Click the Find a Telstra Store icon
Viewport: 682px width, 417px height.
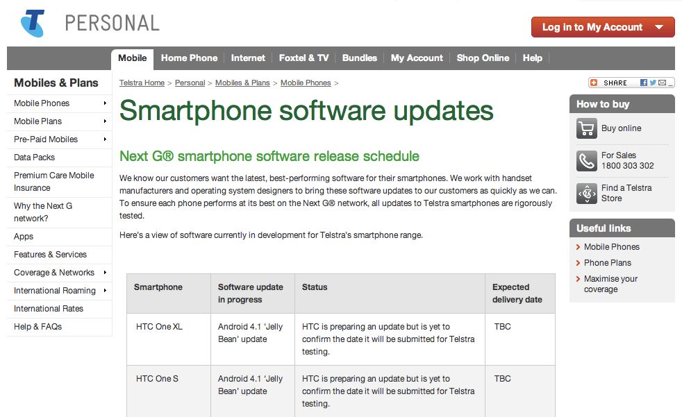tap(587, 192)
